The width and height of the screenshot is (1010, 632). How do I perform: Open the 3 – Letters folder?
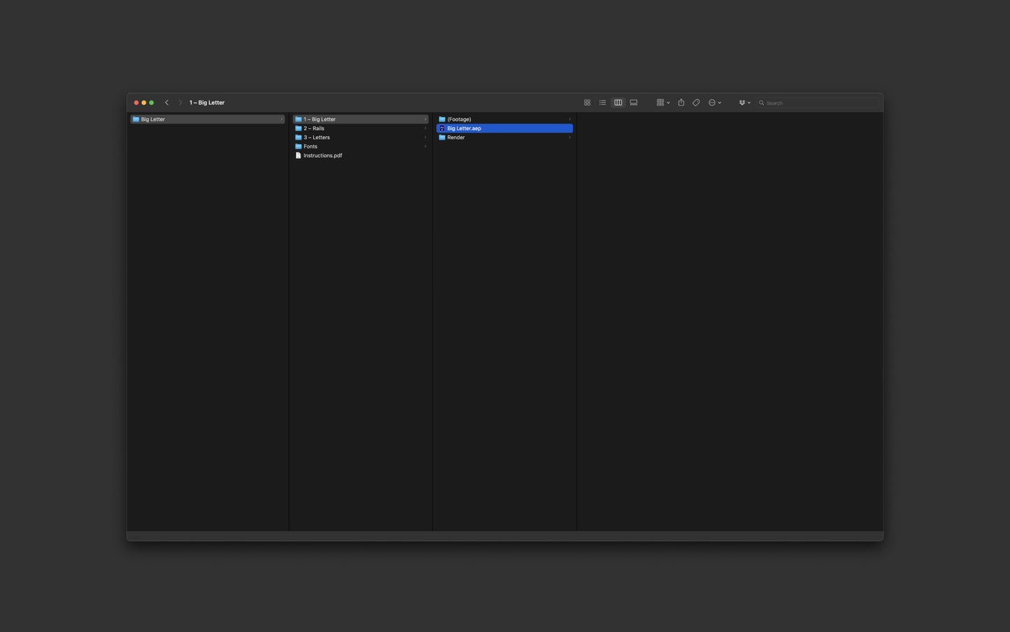pyautogui.click(x=361, y=138)
